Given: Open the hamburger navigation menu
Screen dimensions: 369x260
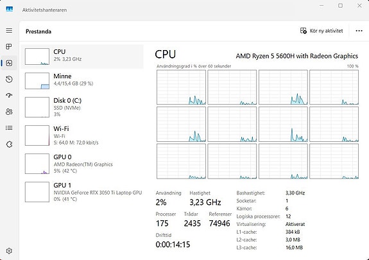Looking at the screenshot, I should point(9,31).
